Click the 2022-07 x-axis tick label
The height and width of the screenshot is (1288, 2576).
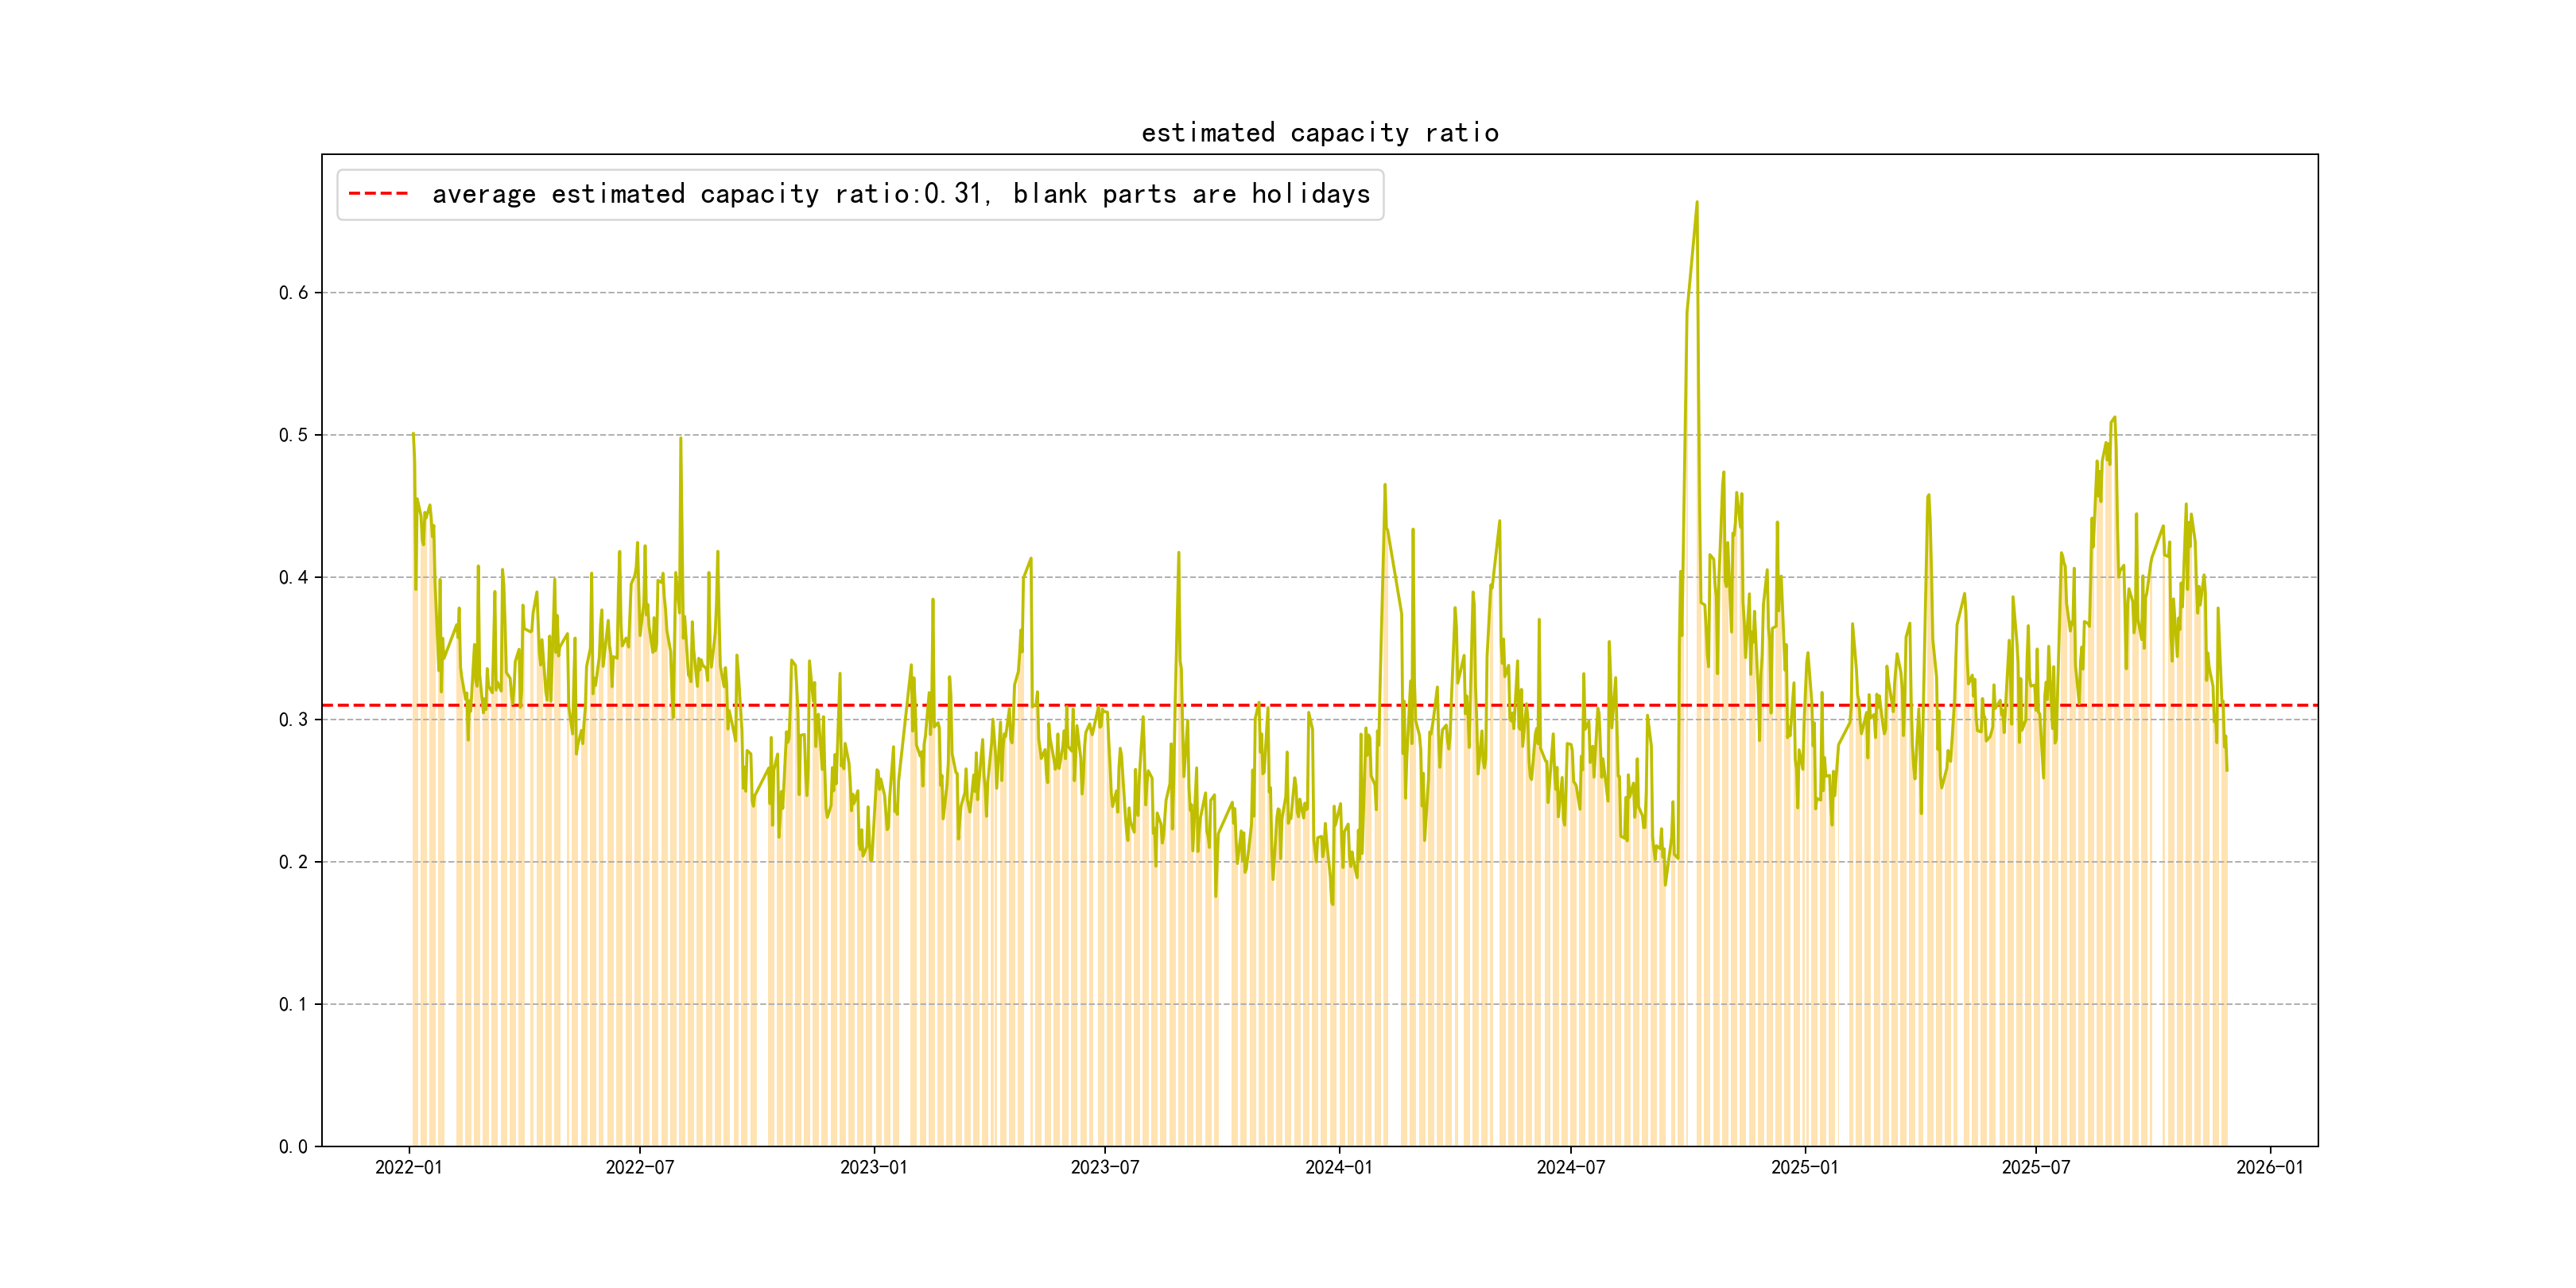pos(640,1167)
